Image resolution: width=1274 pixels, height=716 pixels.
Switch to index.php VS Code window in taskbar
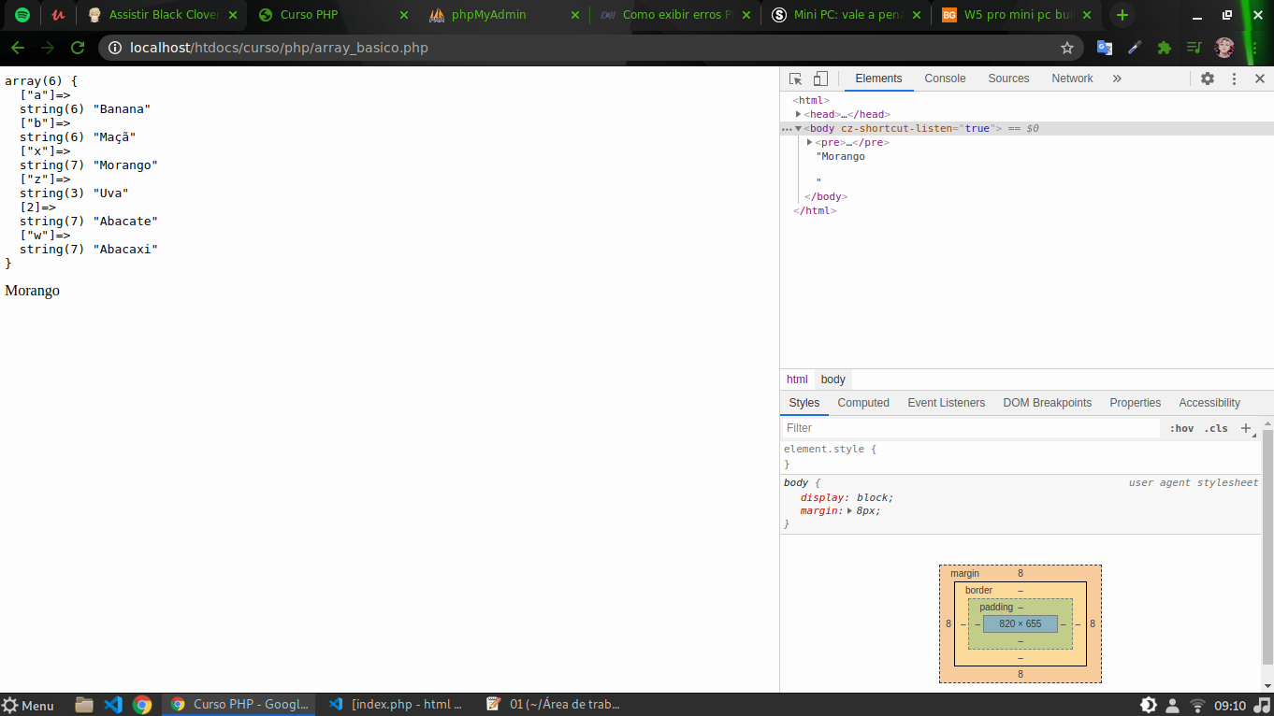[396, 705]
